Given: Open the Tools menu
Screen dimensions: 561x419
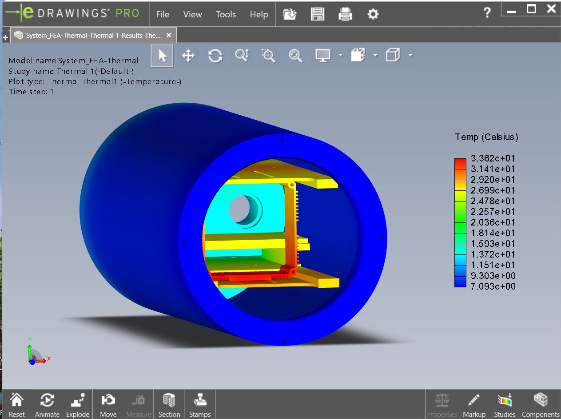Looking at the screenshot, I should 226,14.
